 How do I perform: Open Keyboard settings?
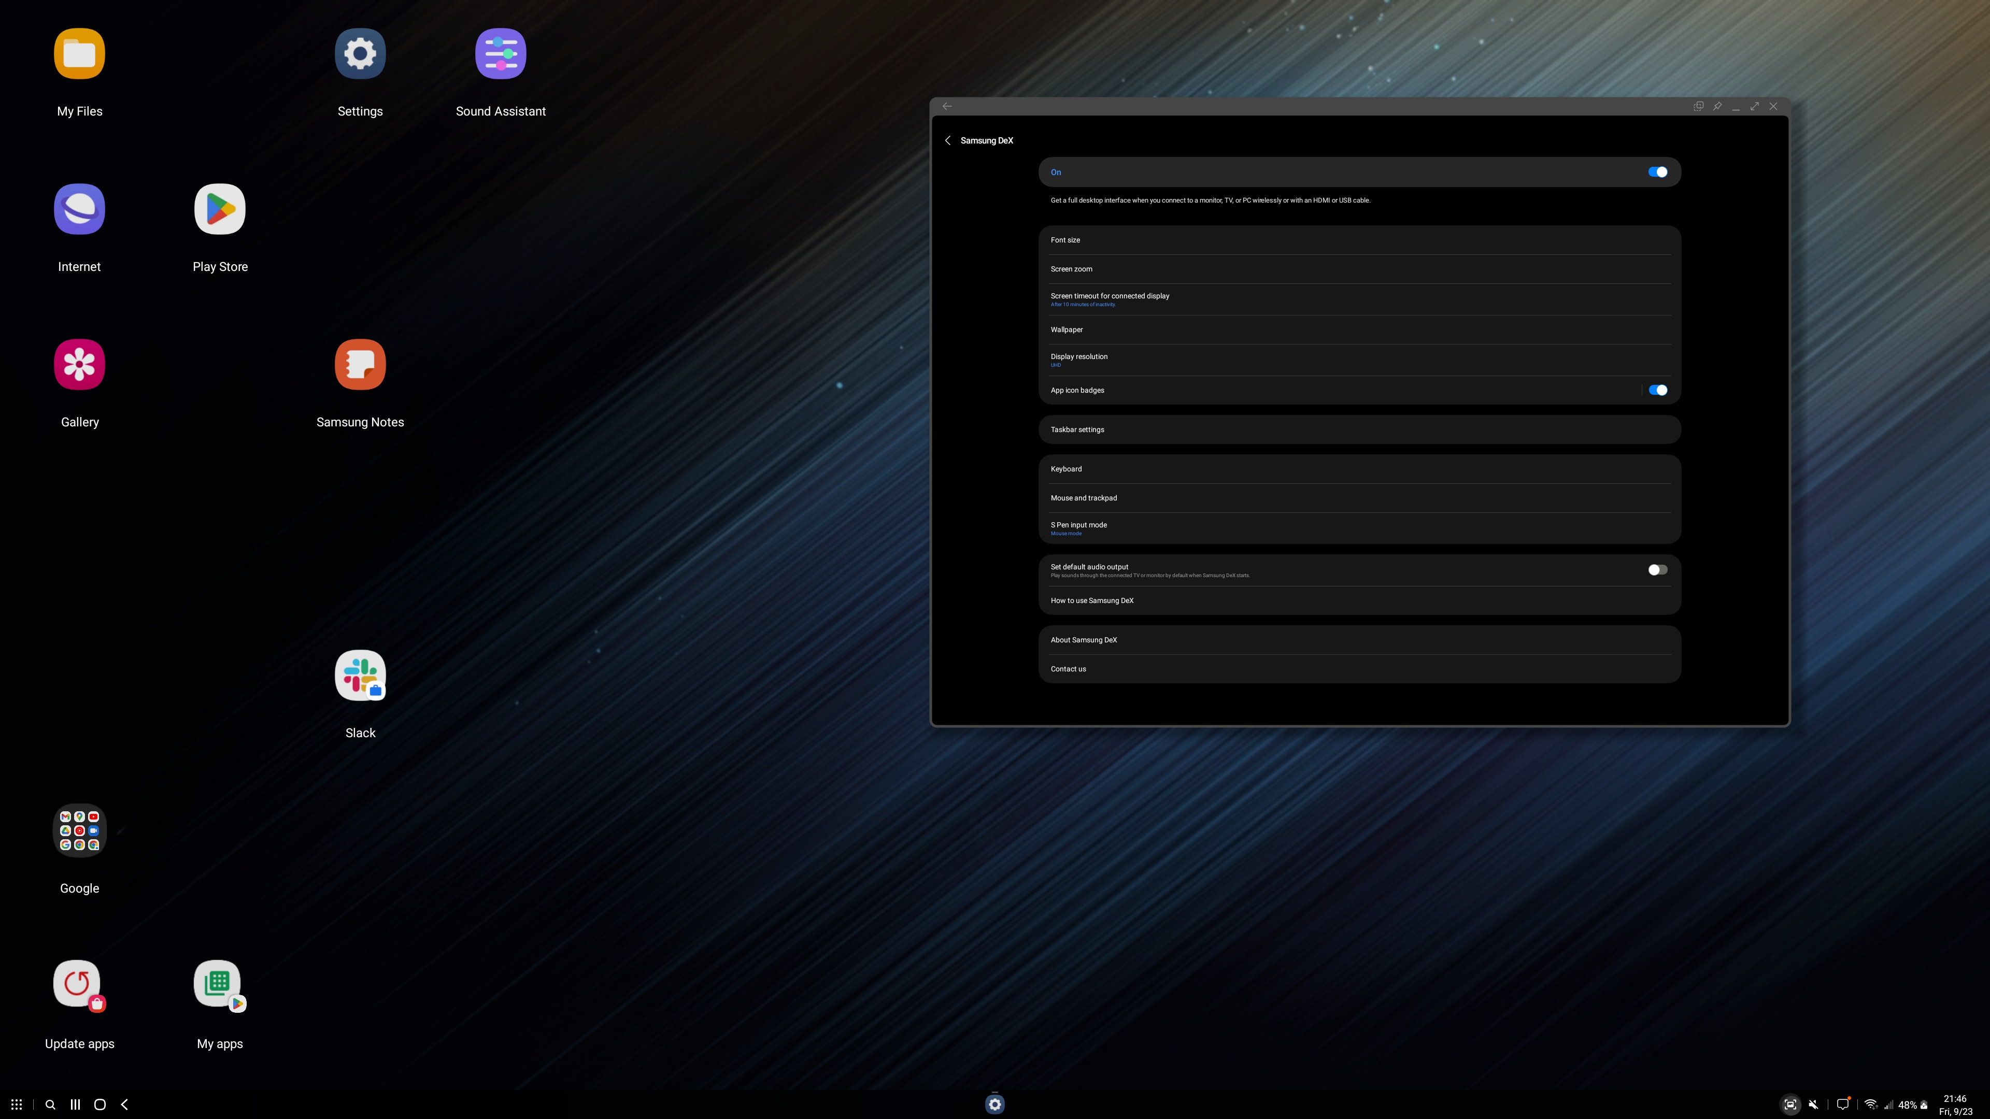pos(1360,469)
